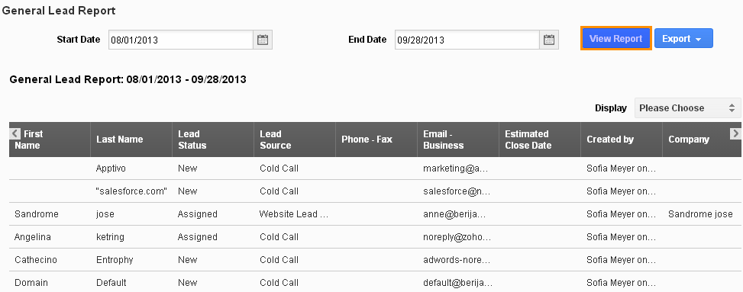
Task: Open the Start Date calendar picker
Action: click(x=263, y=40)
